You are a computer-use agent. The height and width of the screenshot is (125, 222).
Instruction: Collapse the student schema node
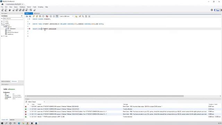coord(2,25)
